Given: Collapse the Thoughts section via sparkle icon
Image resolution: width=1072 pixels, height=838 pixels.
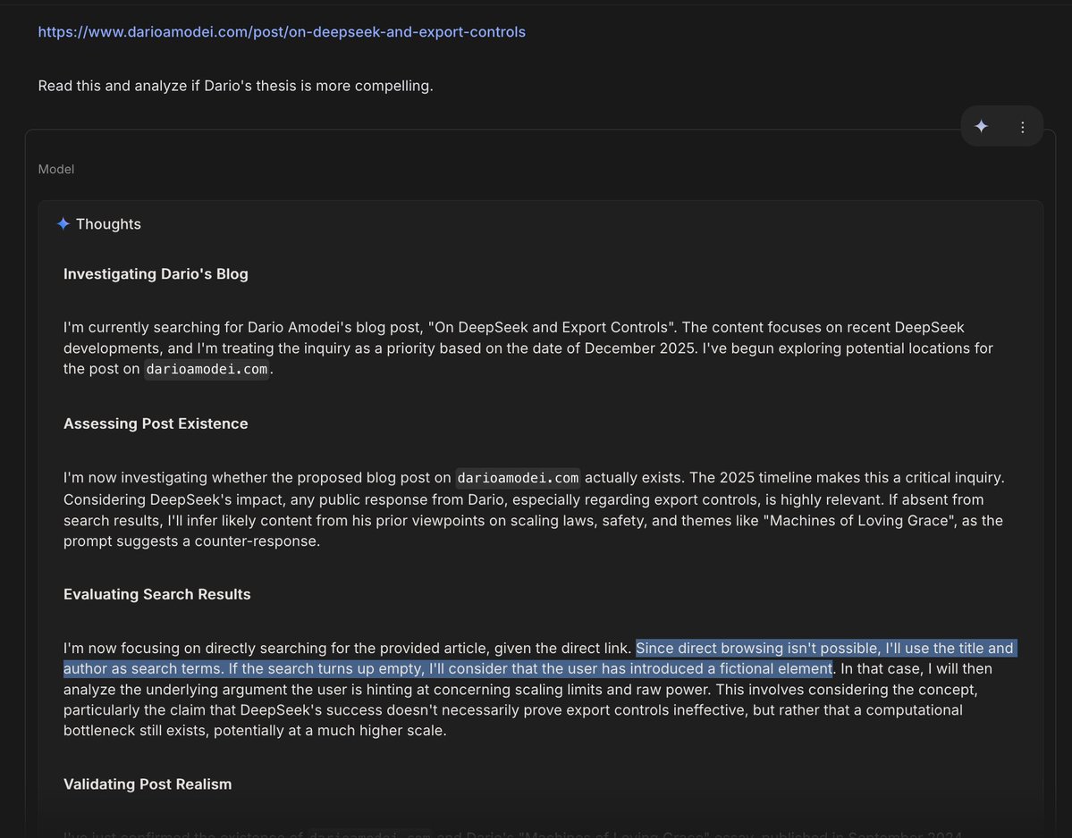Looking at the screenshot, I should tap(63, 224).
